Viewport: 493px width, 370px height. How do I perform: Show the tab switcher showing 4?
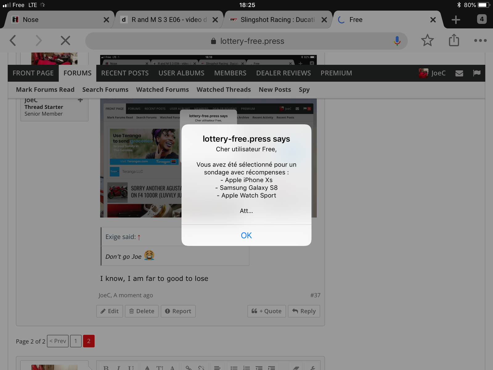(x=482, y=19)
